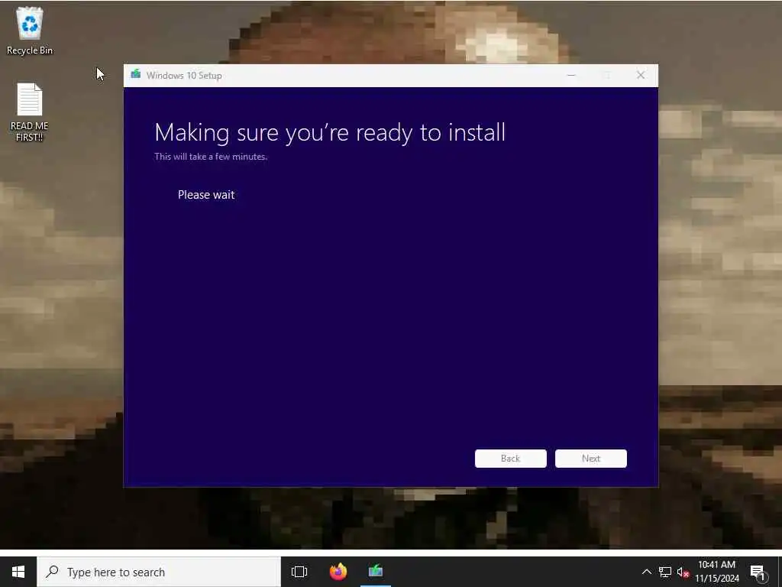Close the Windows 10 Setup window
The height and width of the screenshot is (587, 782).
[x=641, y=76]
